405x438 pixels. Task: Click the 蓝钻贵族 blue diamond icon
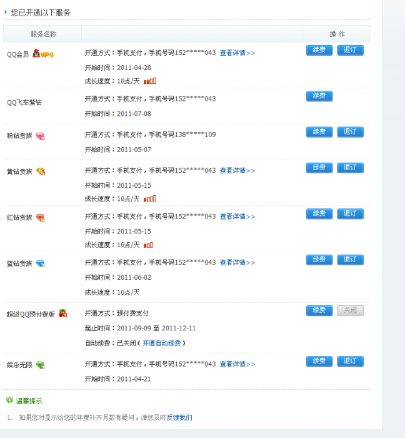[40, 263]
